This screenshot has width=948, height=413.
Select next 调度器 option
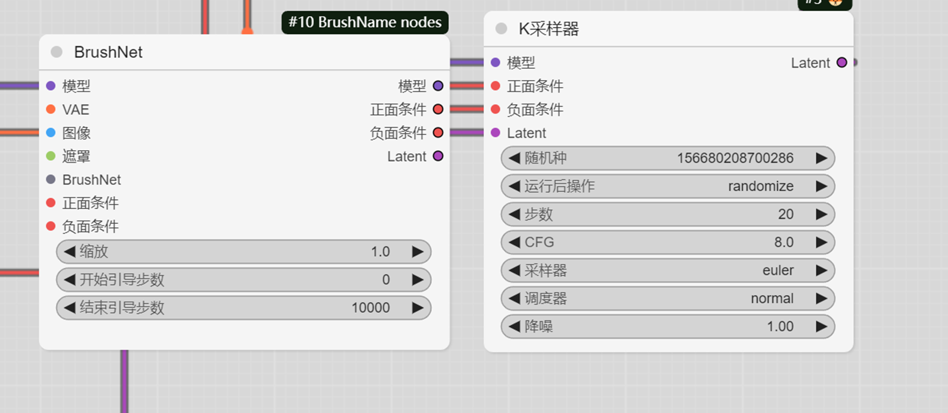click(x=821, y=298)
